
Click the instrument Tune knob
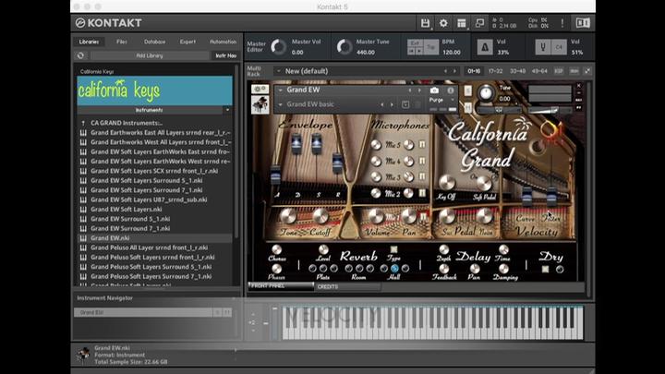coord(486,92)
